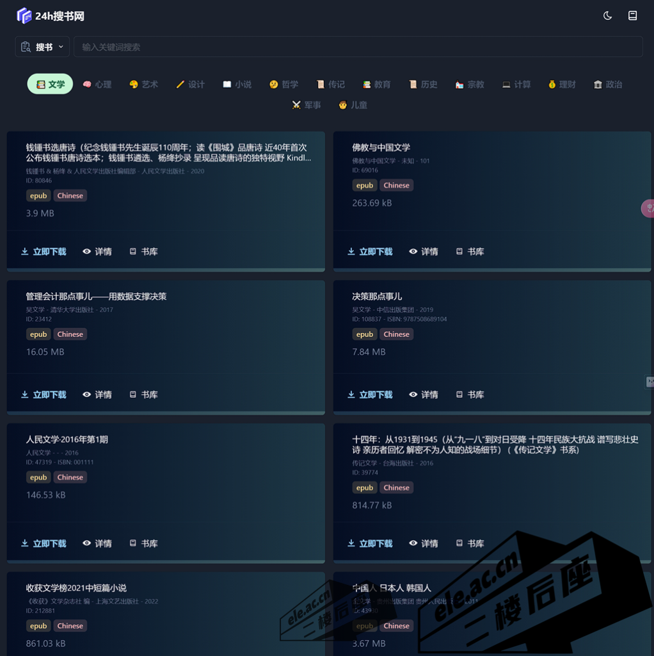The width and height of the screenshot is (654, 656).
Task: Click the 24h搜书网 logo icon
Action: pyautogui.click(x=24, y=15)
